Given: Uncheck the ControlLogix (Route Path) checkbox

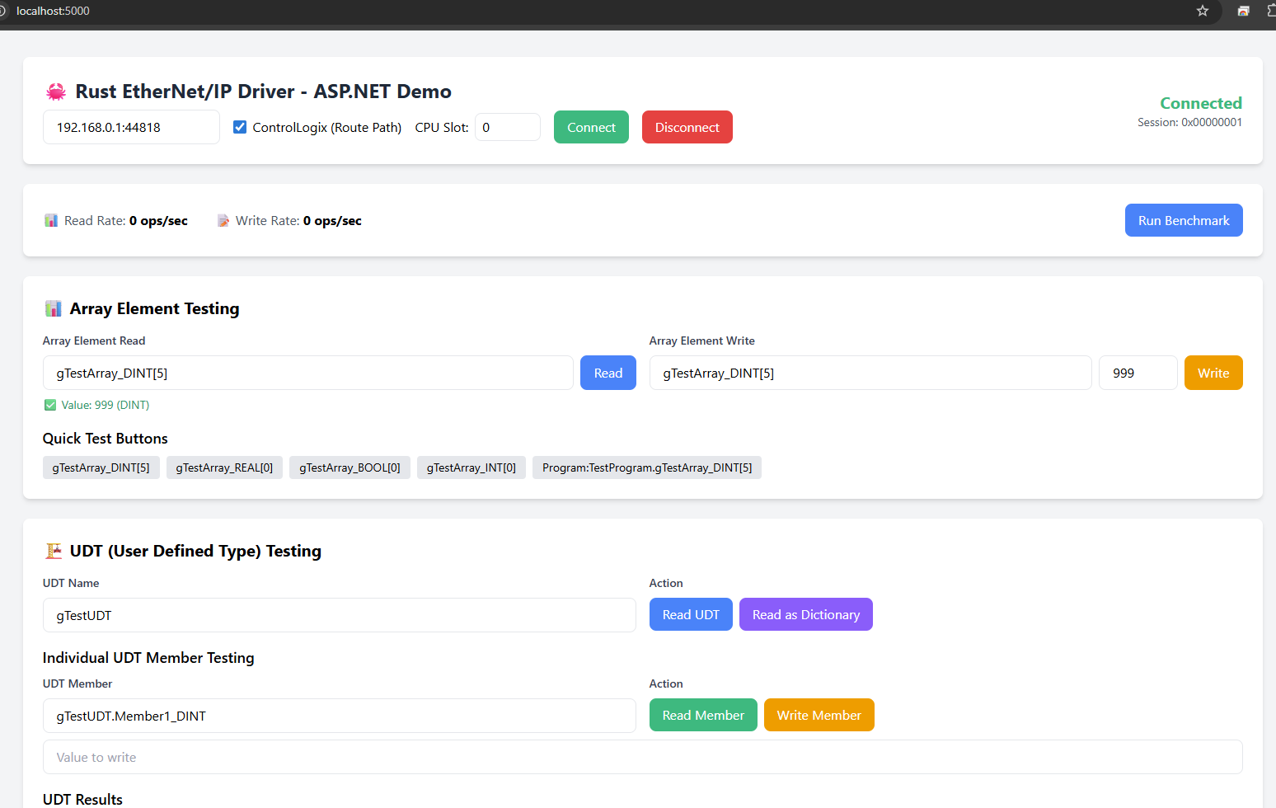Looking at the screenshot, I should (x=239, y=126).
